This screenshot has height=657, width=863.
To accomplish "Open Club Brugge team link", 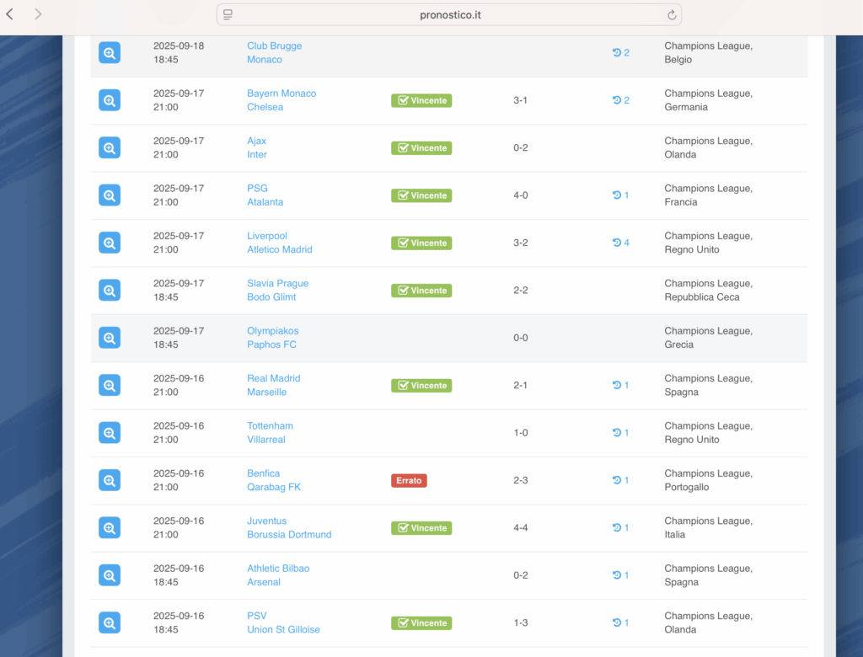I will tap(274, 45).
